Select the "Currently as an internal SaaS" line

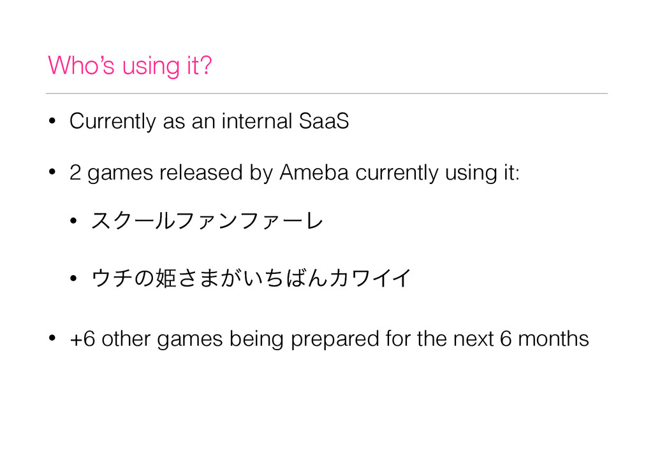coord(209,121)
